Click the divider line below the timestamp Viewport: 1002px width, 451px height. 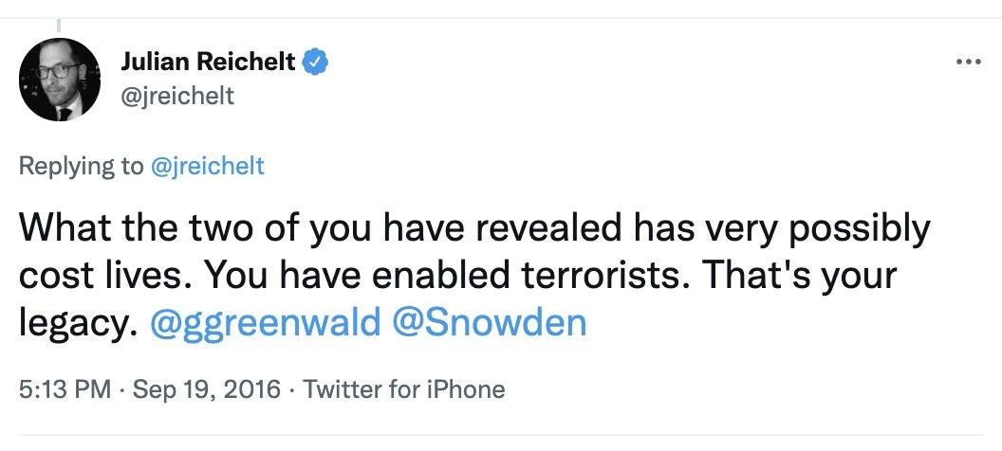(x=501, y=435)
